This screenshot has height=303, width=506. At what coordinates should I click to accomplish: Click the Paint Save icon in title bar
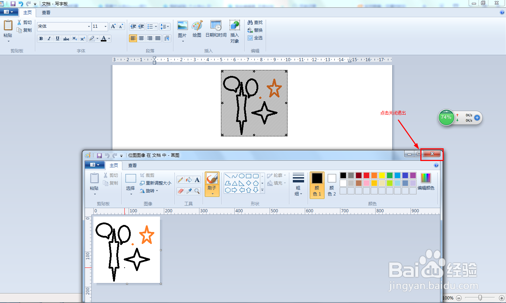99,155
